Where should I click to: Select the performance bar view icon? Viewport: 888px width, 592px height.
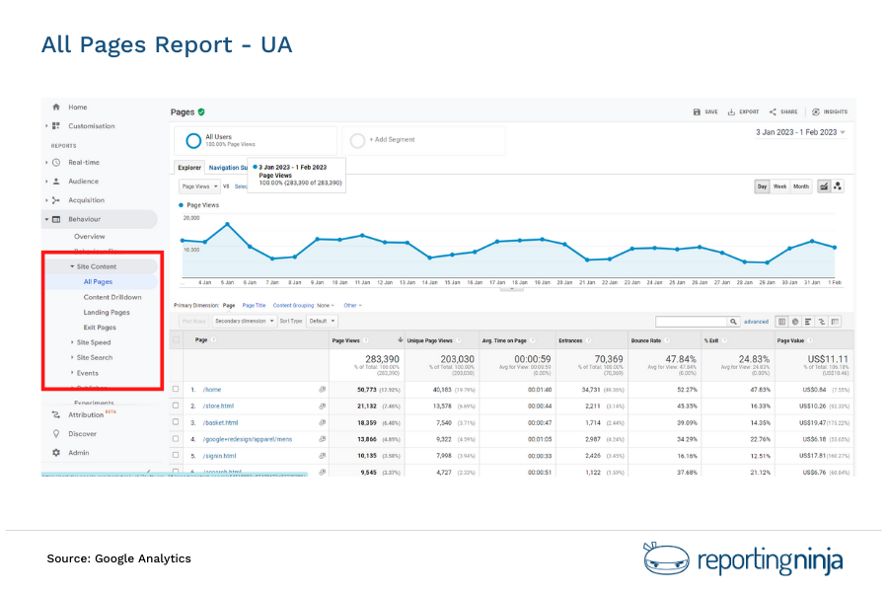coord(808,322)
